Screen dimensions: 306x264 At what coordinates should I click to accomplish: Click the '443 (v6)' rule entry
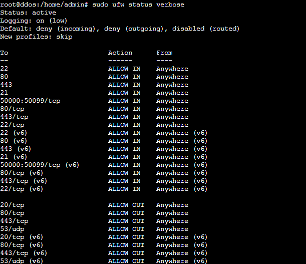16,149
